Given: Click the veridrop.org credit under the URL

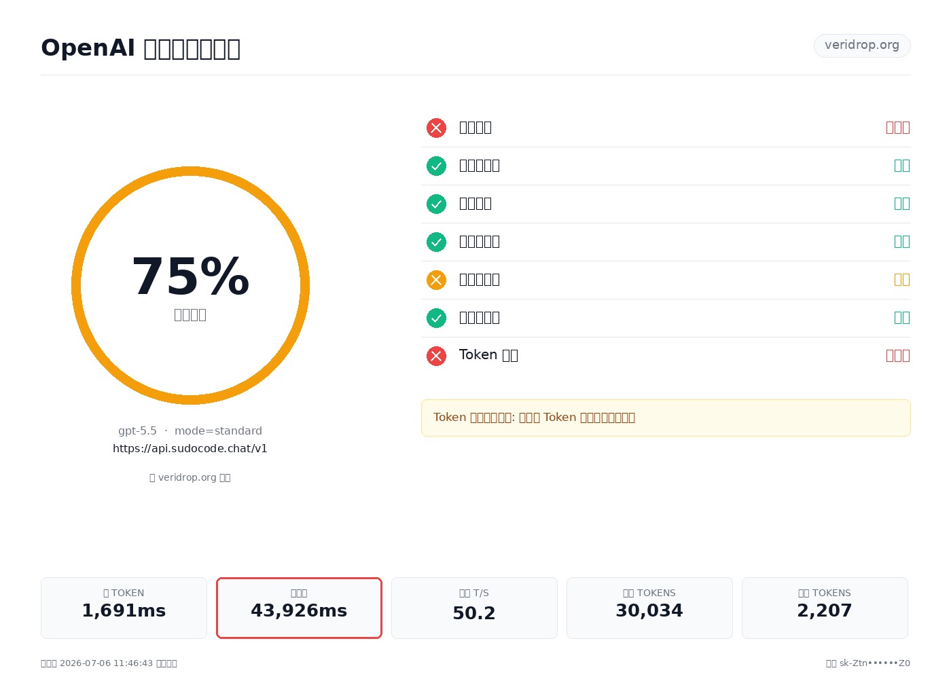Looking at the screenshot, I should click(190, 477).
